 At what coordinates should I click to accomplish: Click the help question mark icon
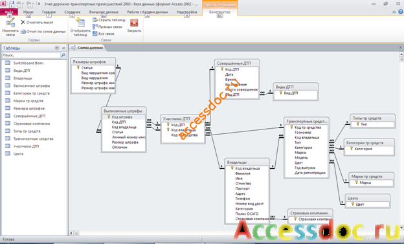tap(400, 12)
